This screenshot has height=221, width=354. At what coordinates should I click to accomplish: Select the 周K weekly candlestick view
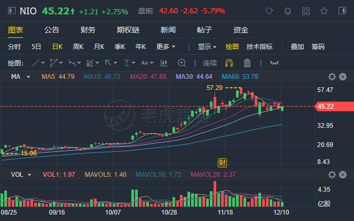coord(78,47)
